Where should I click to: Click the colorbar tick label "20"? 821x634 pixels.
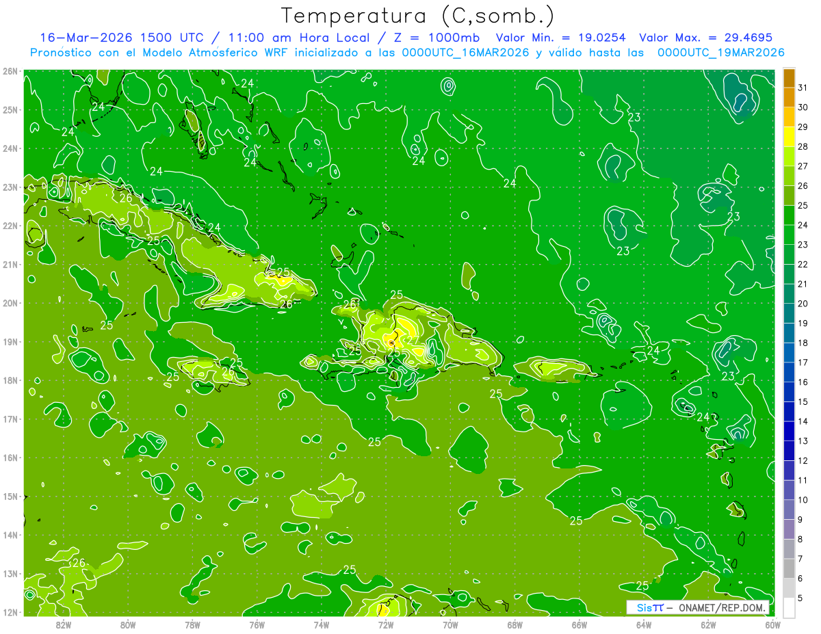click(803, 304)
